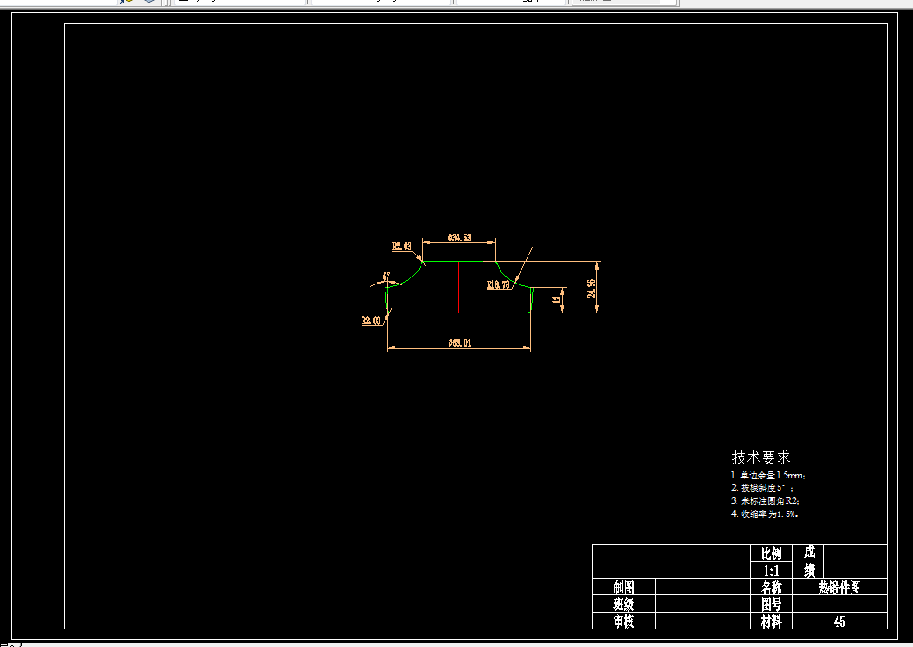Select the 成绩 label in title block
Image resolution: width=913 pixels, height=647 pixels.
(x=809, y=561)
